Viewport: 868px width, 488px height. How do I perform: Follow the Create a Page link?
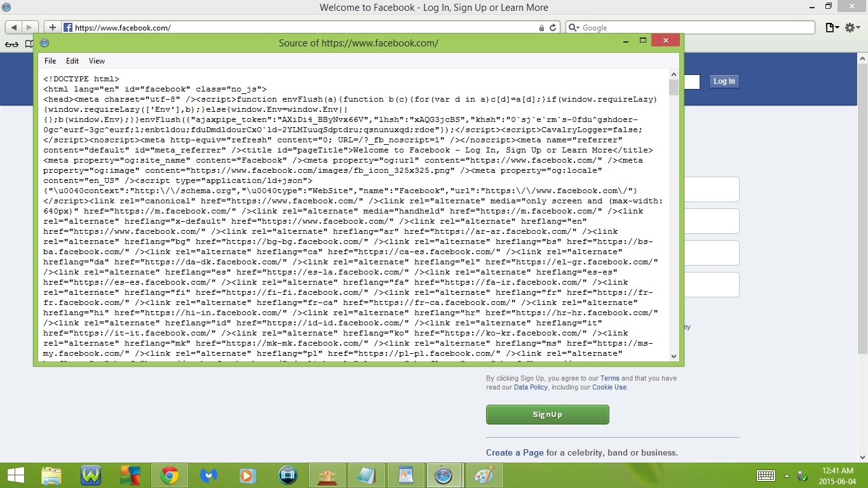coord(515,452)
